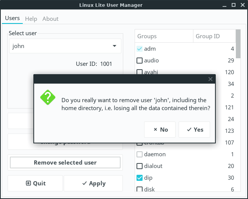Switch to the Help tab
Image resolution: width=248 pixels, height=199 pixels.
31,19
